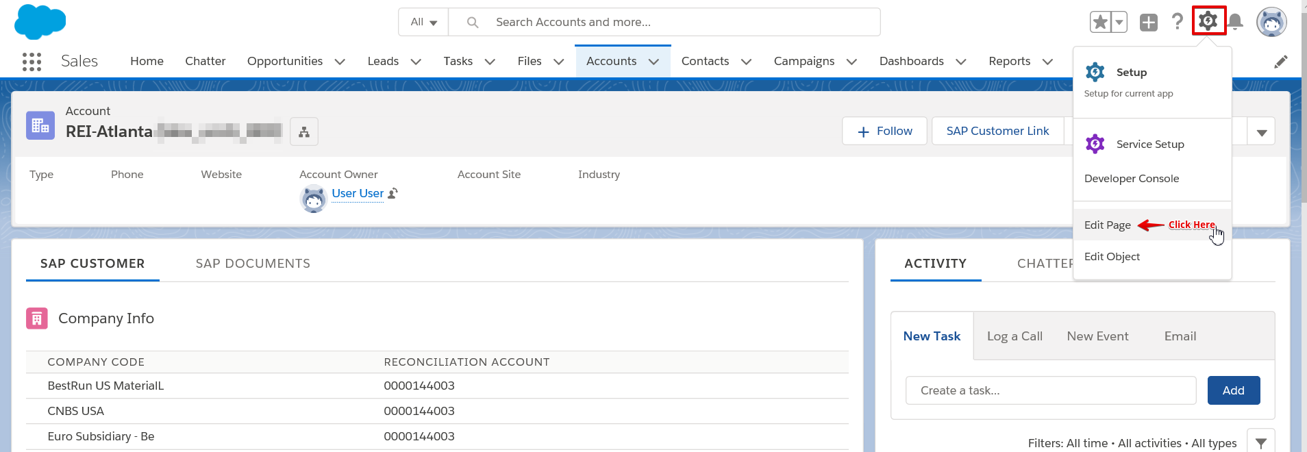This screenshot has width=1307, height=452.
Task: Open Developer Console from the menu
Action: tap(1132, 178)
